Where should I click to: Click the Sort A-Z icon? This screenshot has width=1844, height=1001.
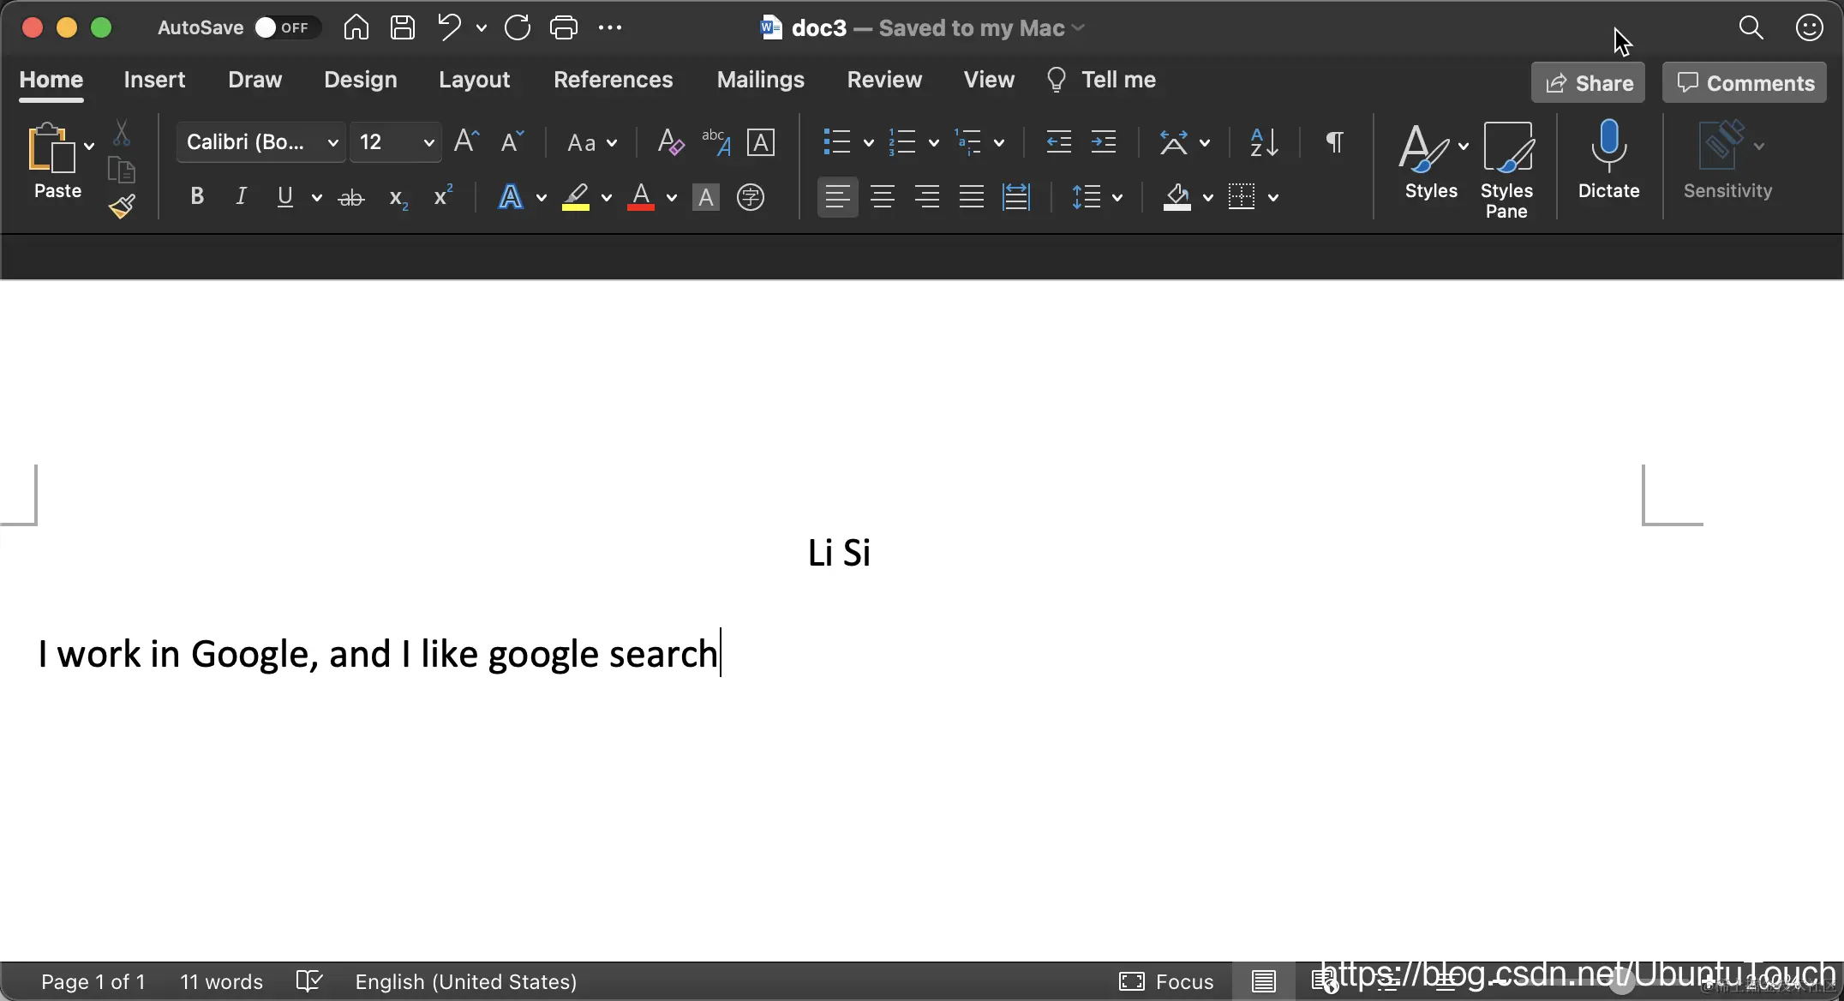tap(1264, 142)
